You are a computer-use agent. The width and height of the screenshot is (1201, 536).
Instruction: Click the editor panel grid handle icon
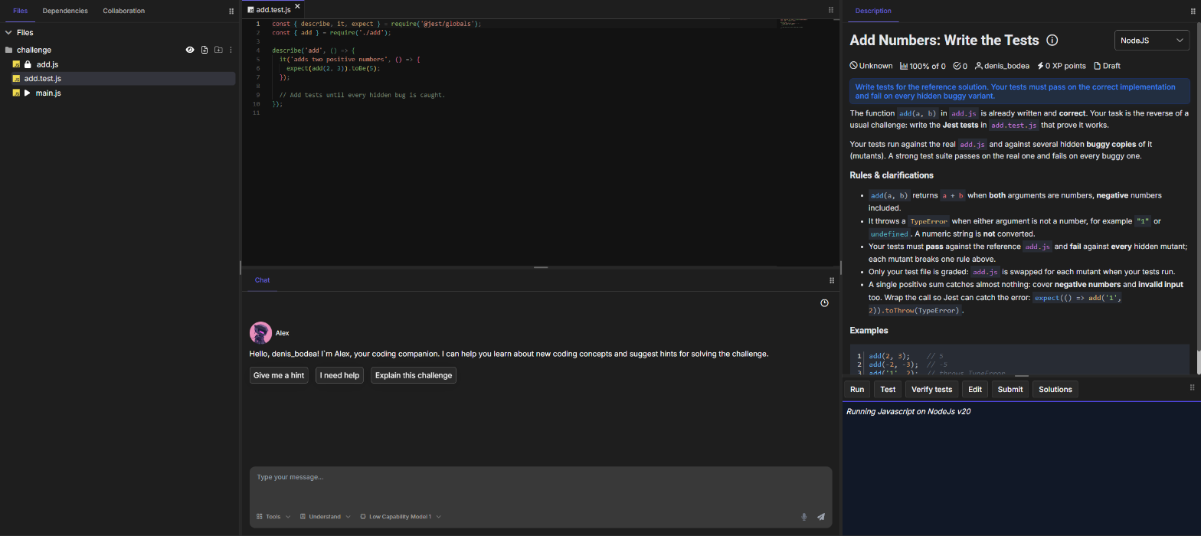831,10
